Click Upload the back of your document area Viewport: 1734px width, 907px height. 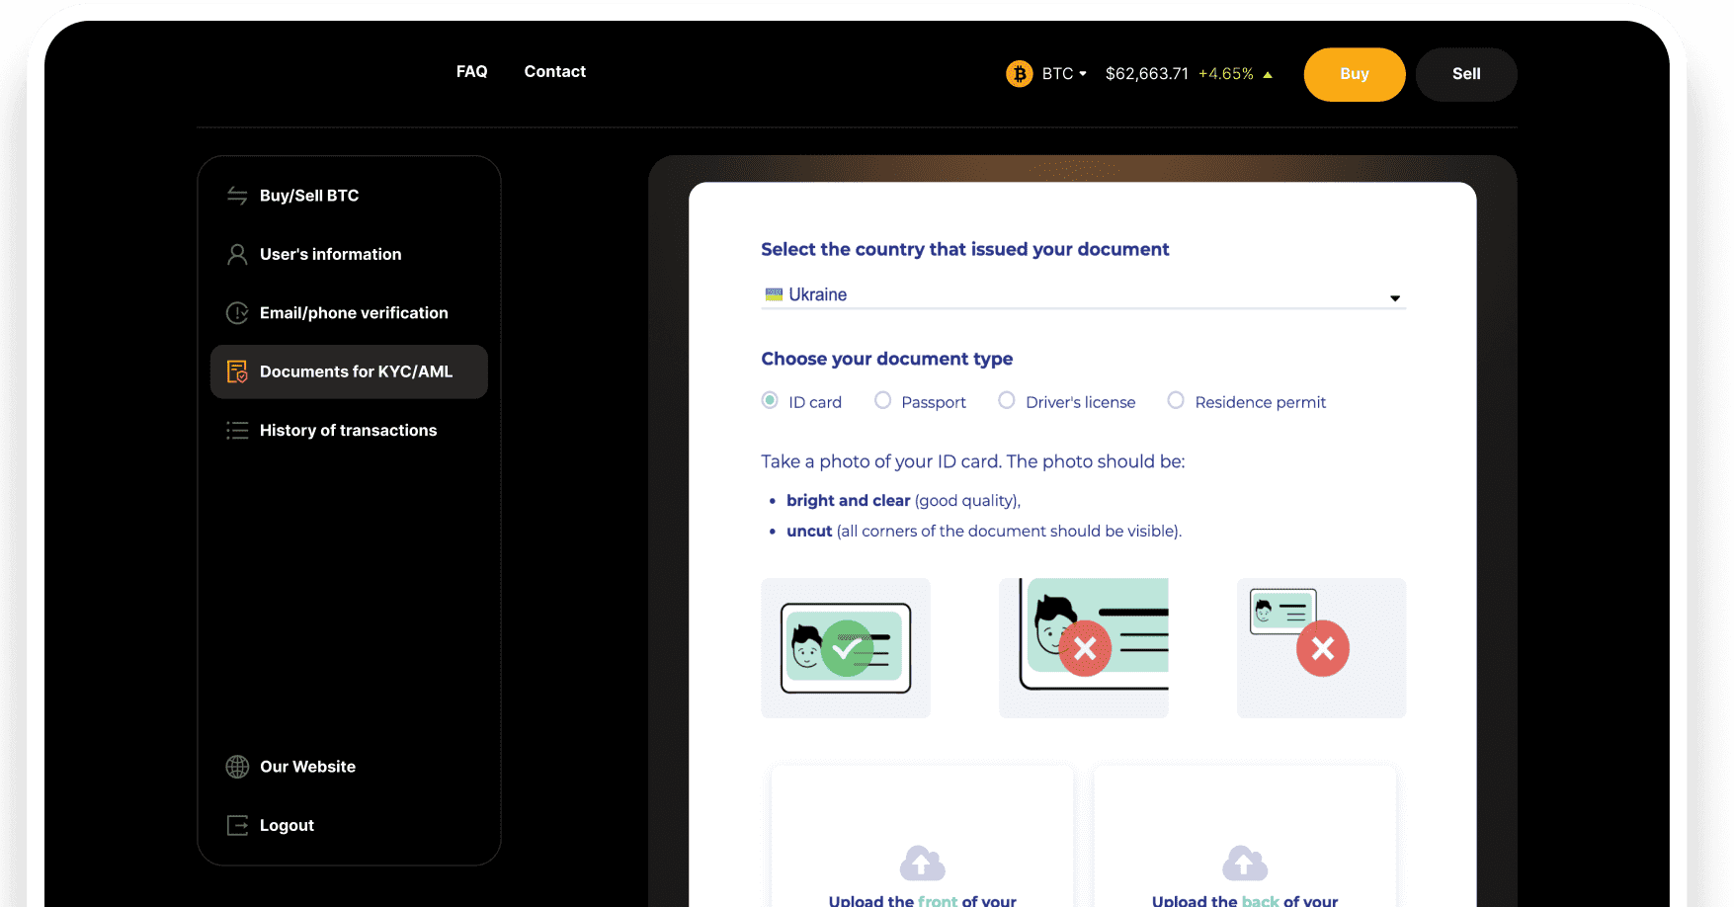coord(1245,836)
